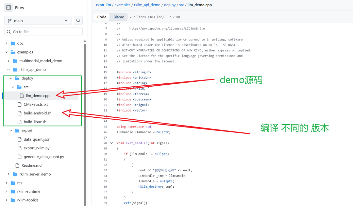353x206 pixels.
Task: Click the search magnifier button
Action: click(x=78, y=21)
